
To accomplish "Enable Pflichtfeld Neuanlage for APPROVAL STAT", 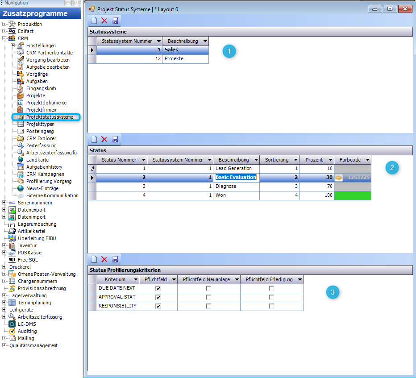I will point(208,297).
